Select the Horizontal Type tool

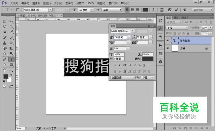click(11, 60)
